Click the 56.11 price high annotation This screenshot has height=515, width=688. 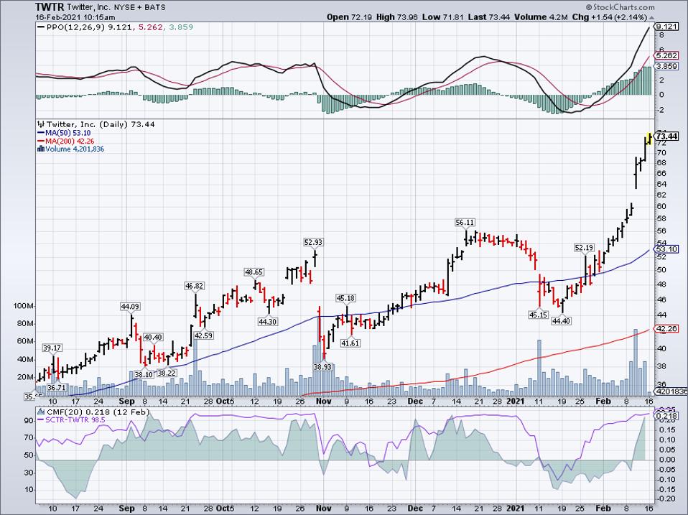click(x=465, y=223)
